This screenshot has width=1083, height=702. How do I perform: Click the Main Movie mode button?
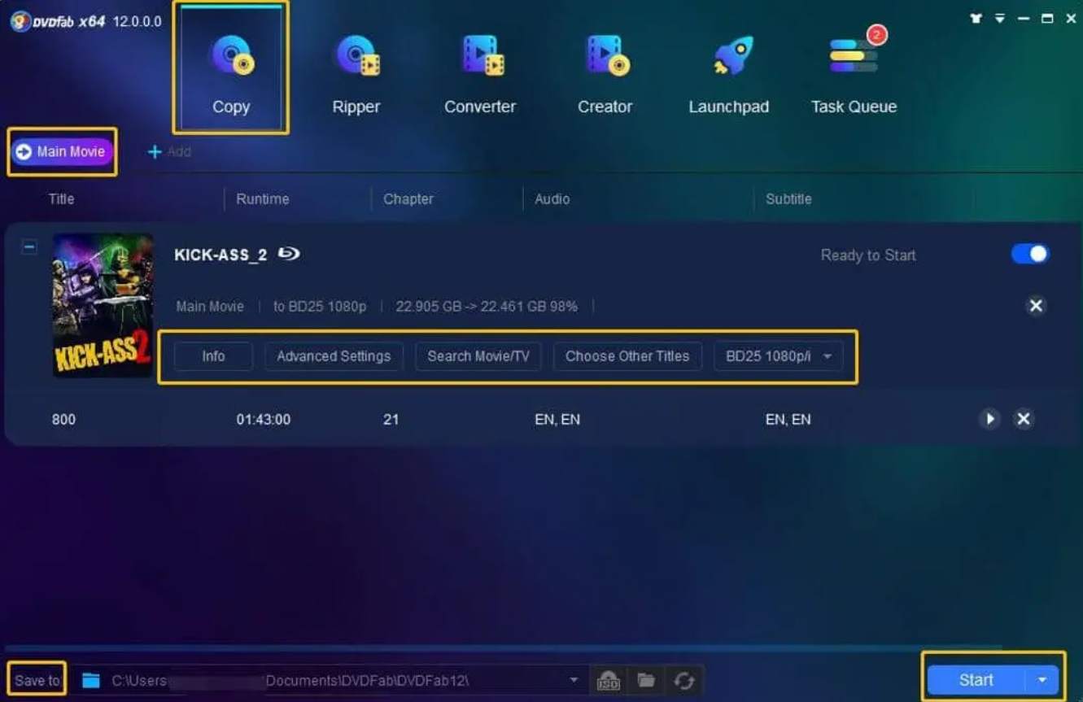[x=62, y=151]
